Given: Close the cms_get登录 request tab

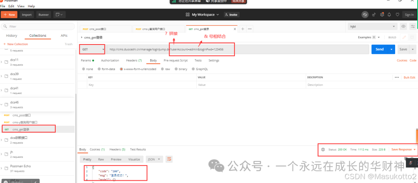Looking at the screenshot, I should point(235,29).
